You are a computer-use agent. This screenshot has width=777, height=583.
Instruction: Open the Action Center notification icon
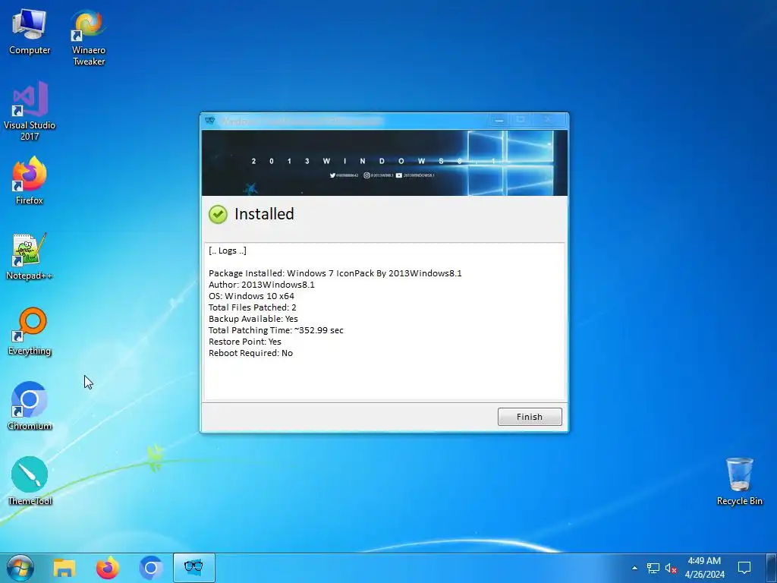pyautogui.click(x=744, y=568)
